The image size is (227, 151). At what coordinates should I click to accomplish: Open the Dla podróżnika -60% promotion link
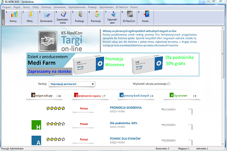(123, 123)
